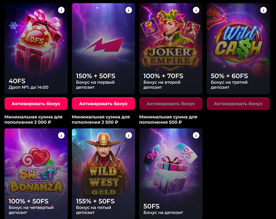Click the percent gift boxes image
This screenshot has height=219, width=276.
coord(171,166)
